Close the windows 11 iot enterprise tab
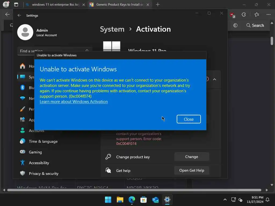The image size is (275, 206). pyautogui.click(x=84, y=5)
